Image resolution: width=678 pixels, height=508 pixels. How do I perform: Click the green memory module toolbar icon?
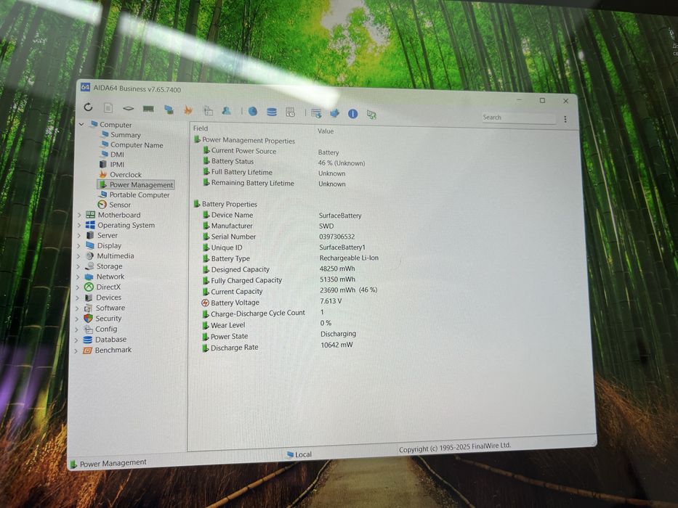coord(148,109)
